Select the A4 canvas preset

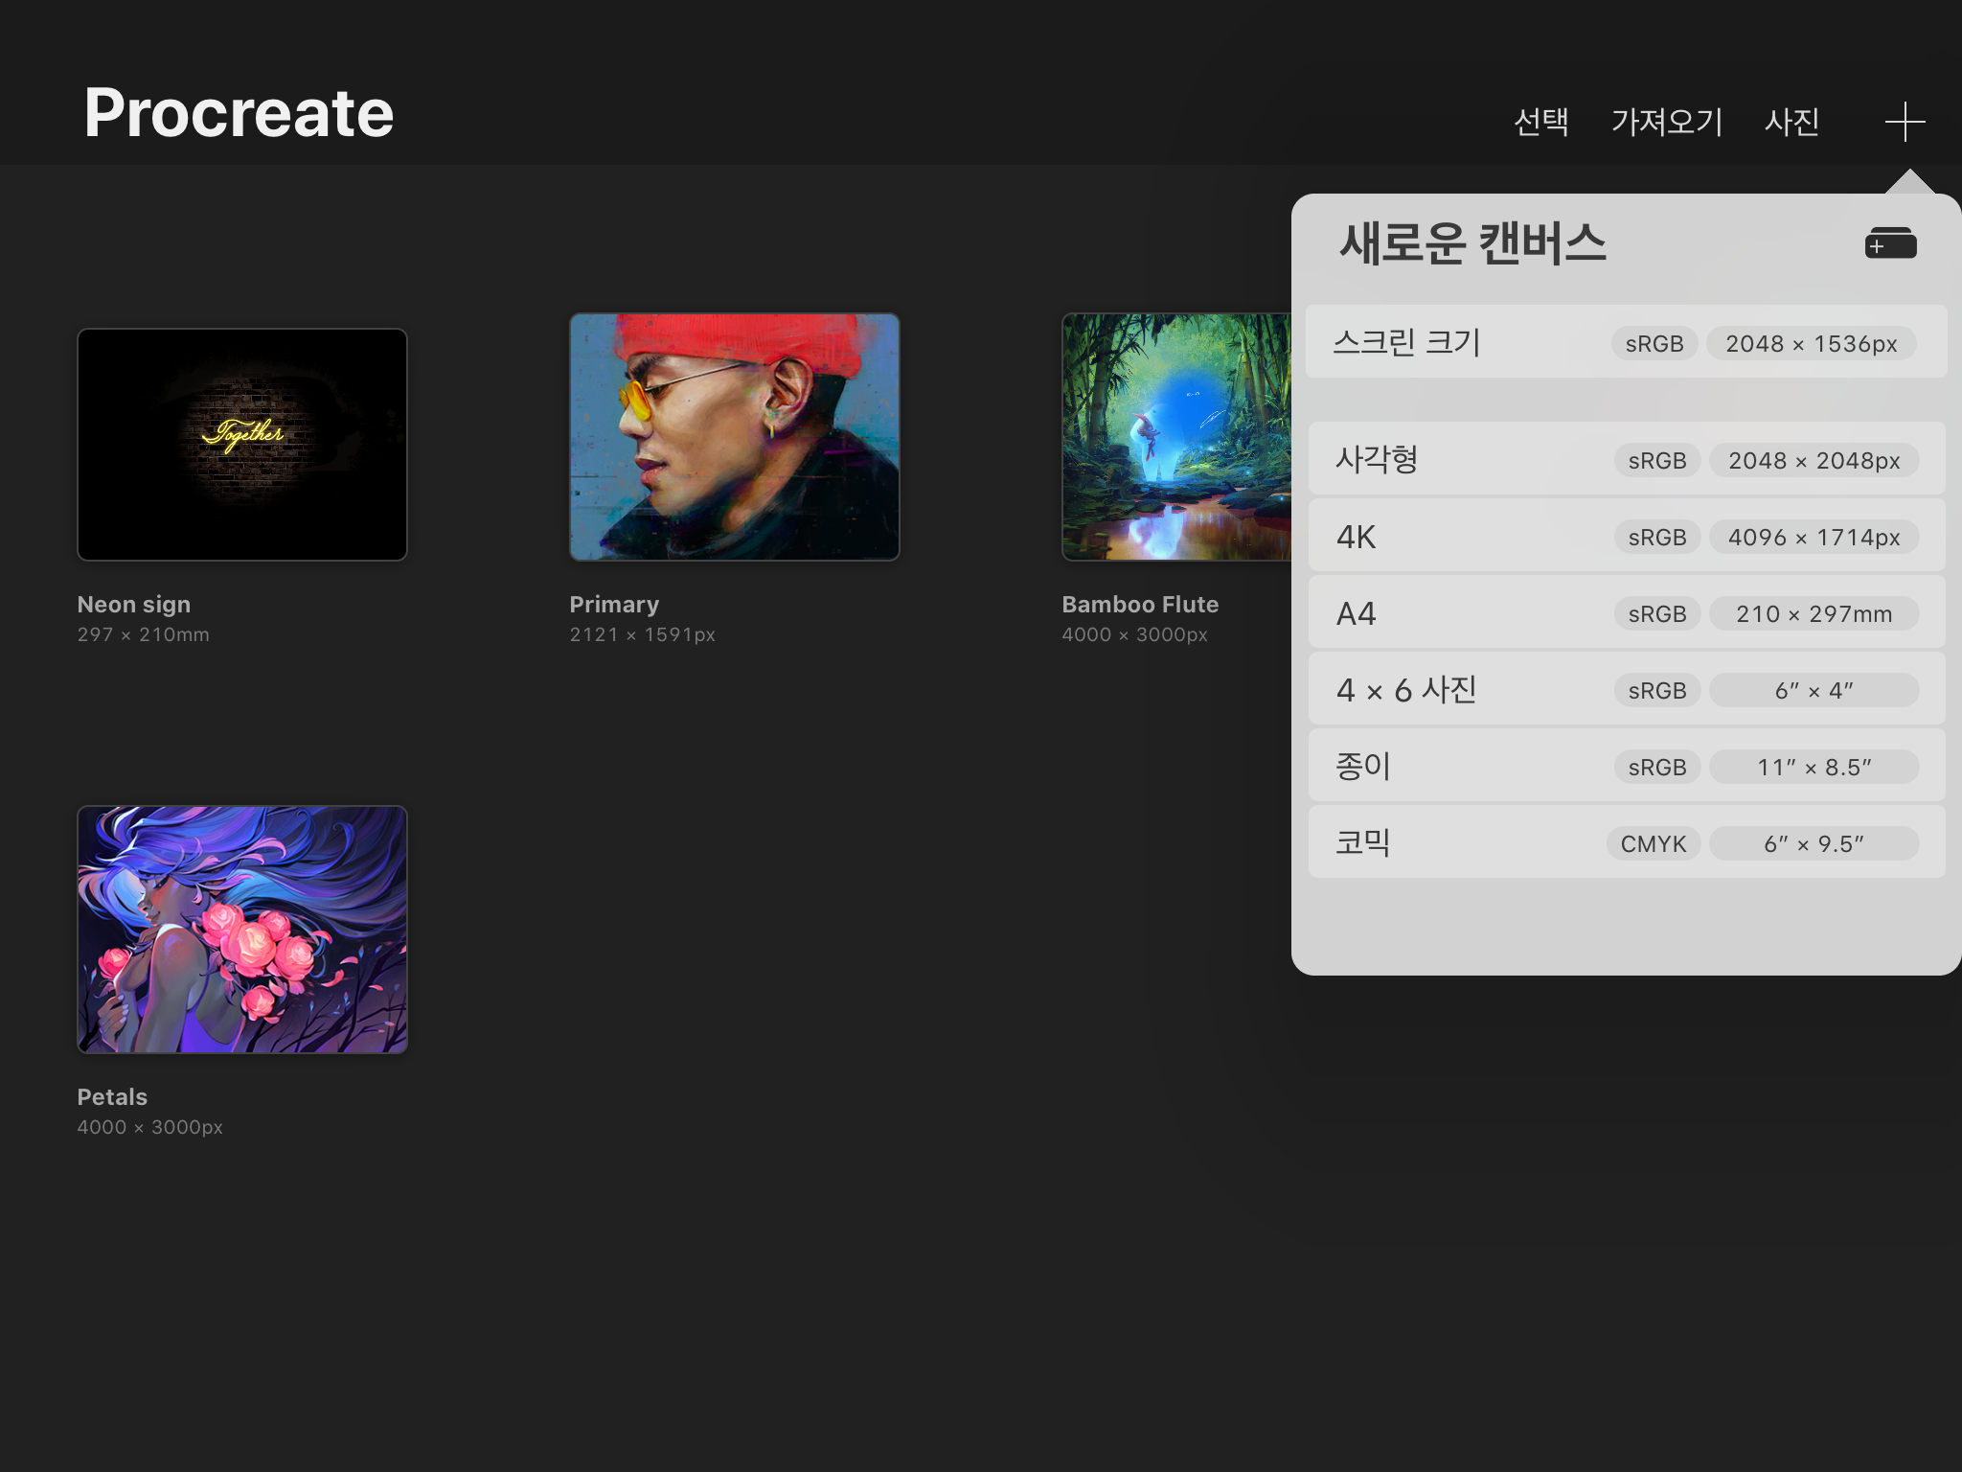(1625, 613)
